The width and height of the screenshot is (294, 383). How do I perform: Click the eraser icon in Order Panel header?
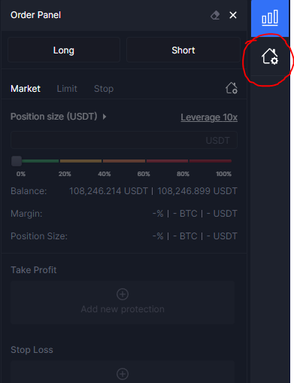pos(215,15)
